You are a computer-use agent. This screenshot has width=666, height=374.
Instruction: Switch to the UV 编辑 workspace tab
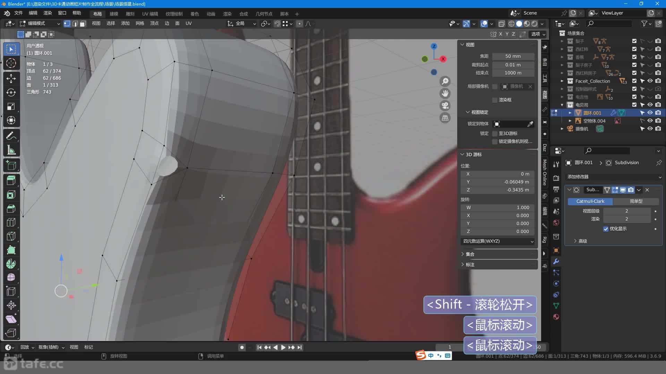click(150, 14)
